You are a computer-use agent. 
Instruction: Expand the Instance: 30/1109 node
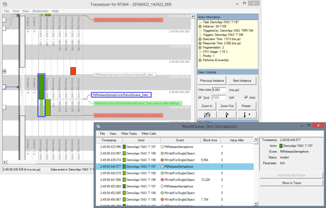click(200, 26)
